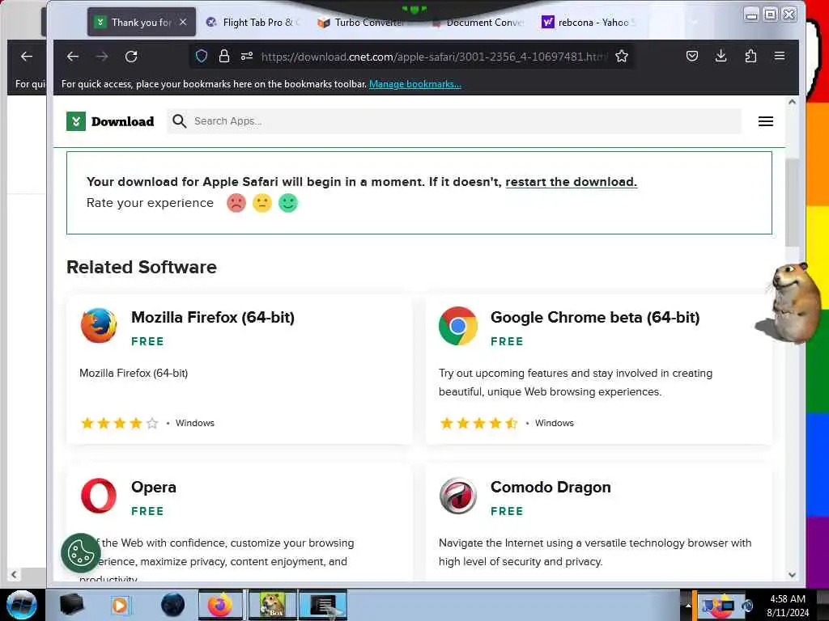Click the grayed forward arrow in Firefox
Image resolution: width=829 pixels, height=621 pixels.
tap(102, 57)
